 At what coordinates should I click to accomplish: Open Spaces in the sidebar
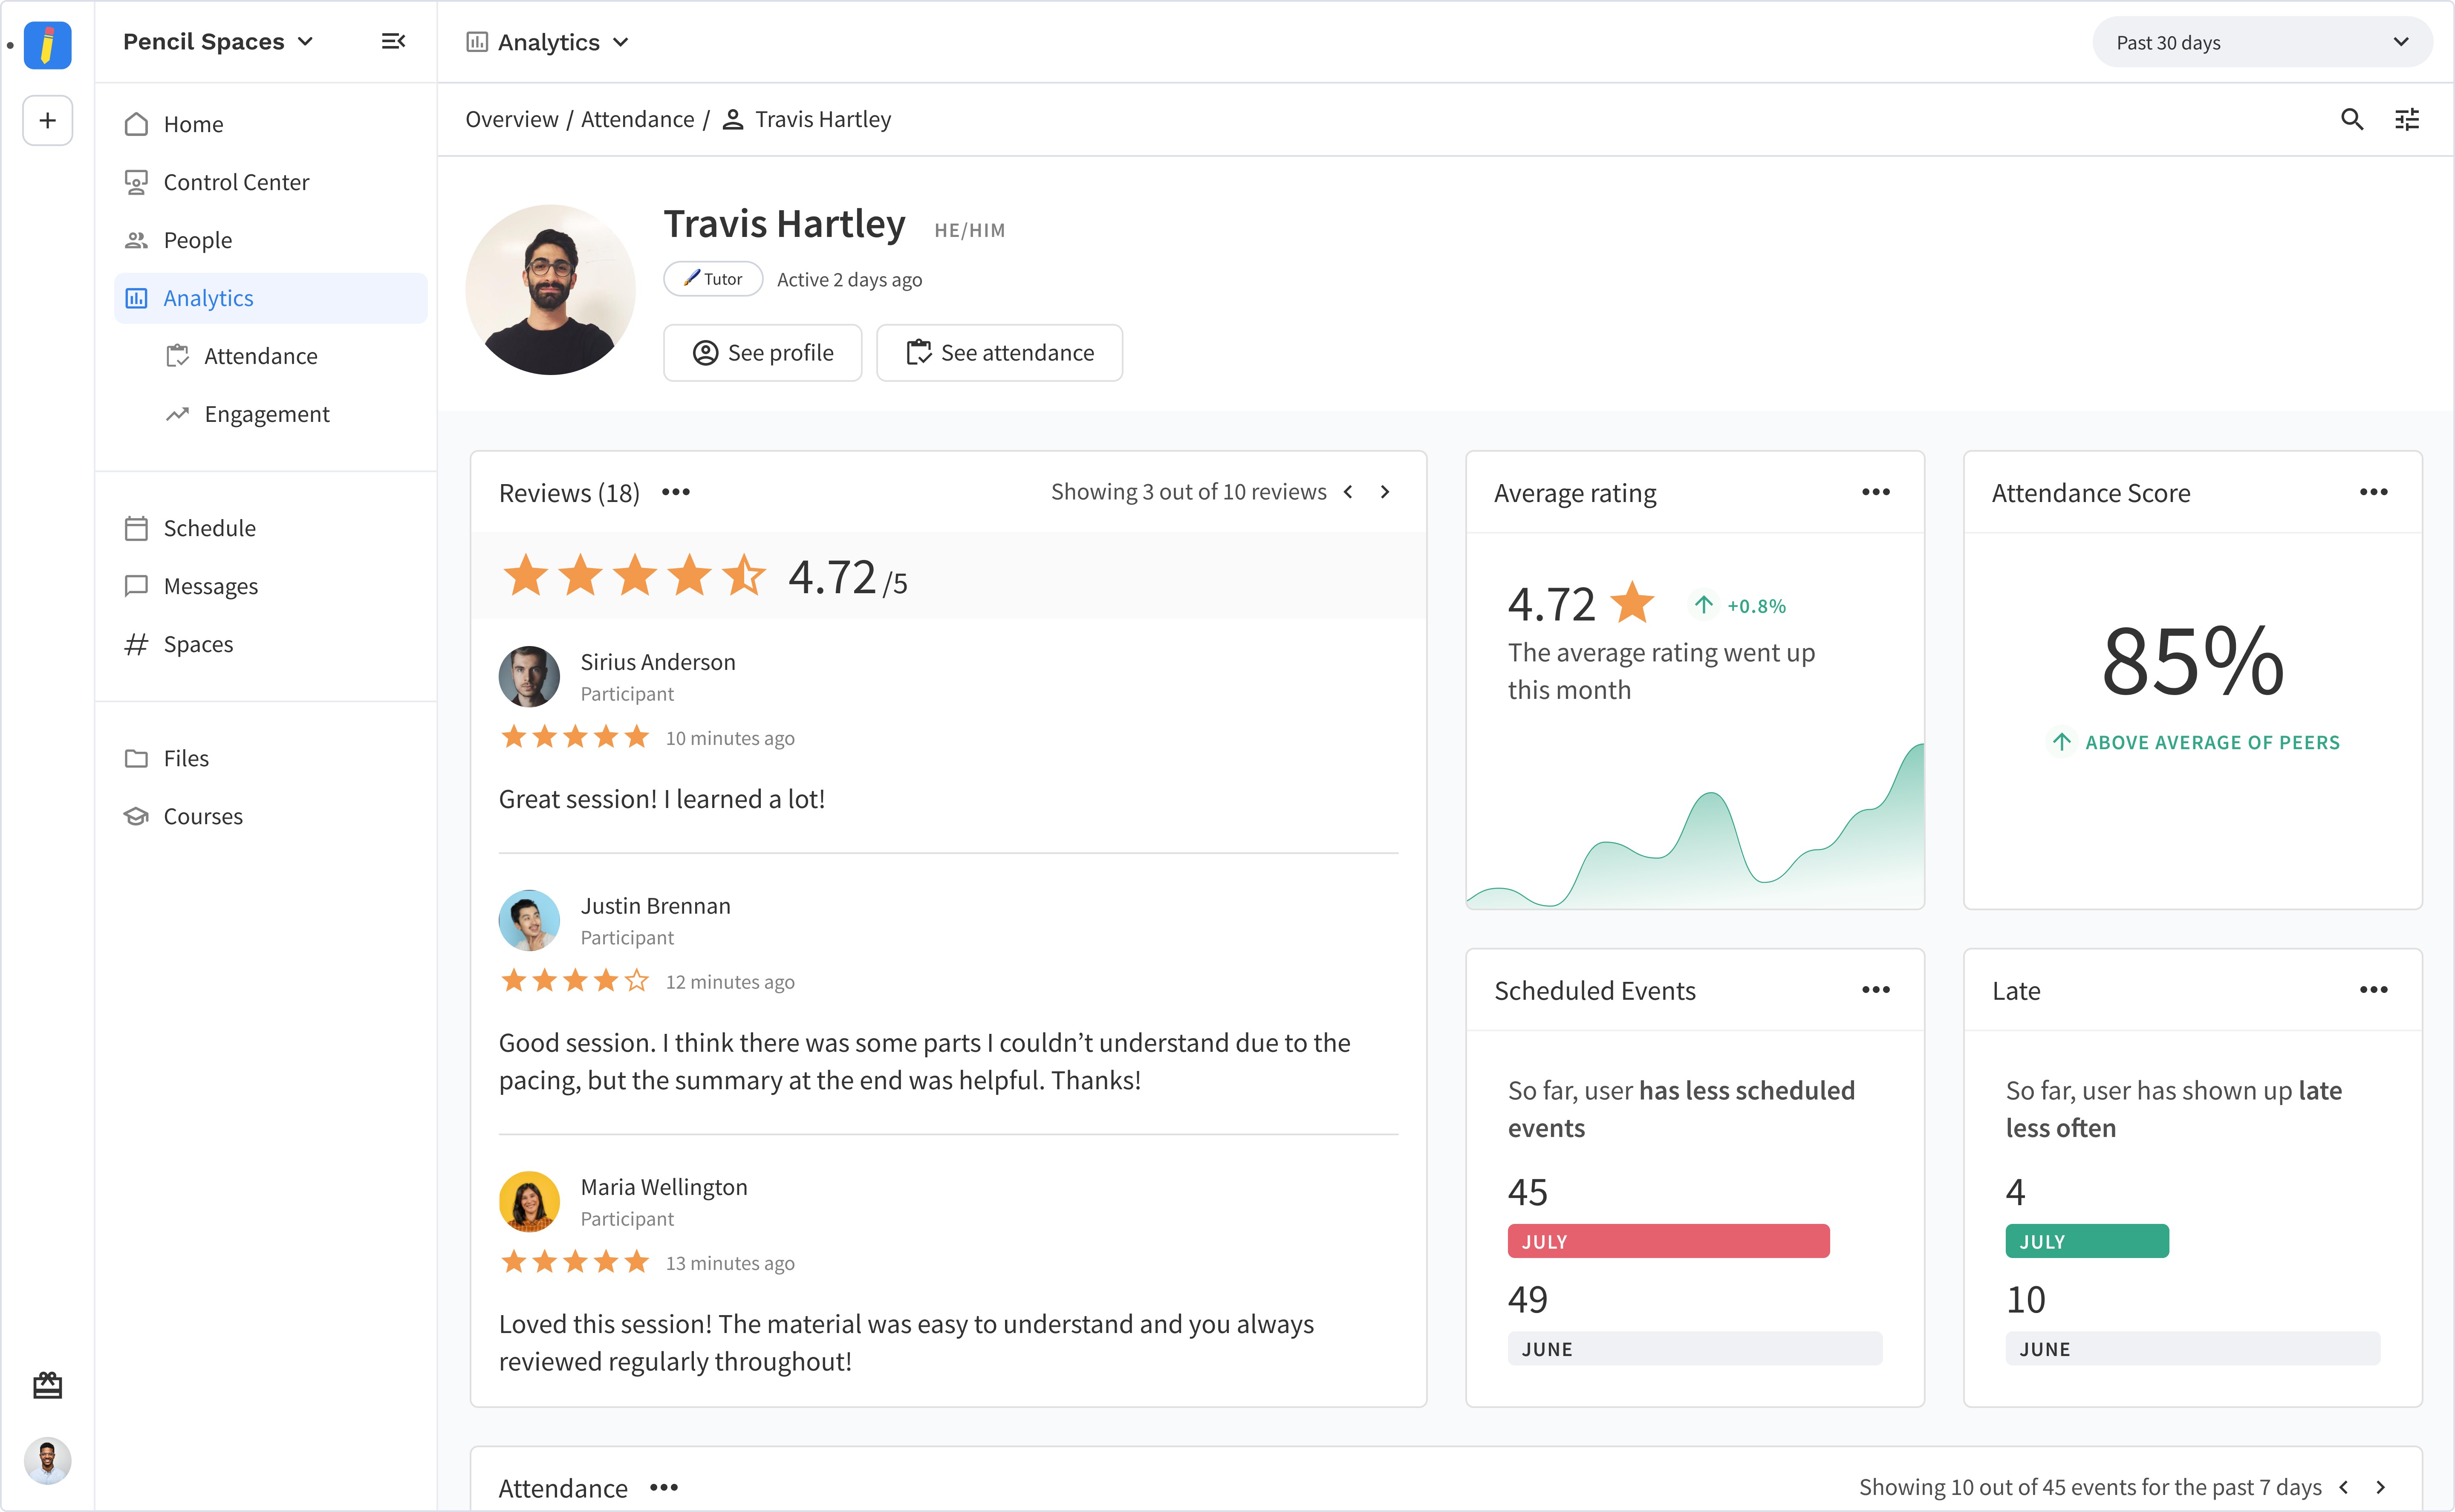click(x=270, y=644)
